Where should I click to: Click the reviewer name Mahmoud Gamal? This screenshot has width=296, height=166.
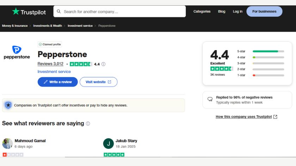click(30, 141)
